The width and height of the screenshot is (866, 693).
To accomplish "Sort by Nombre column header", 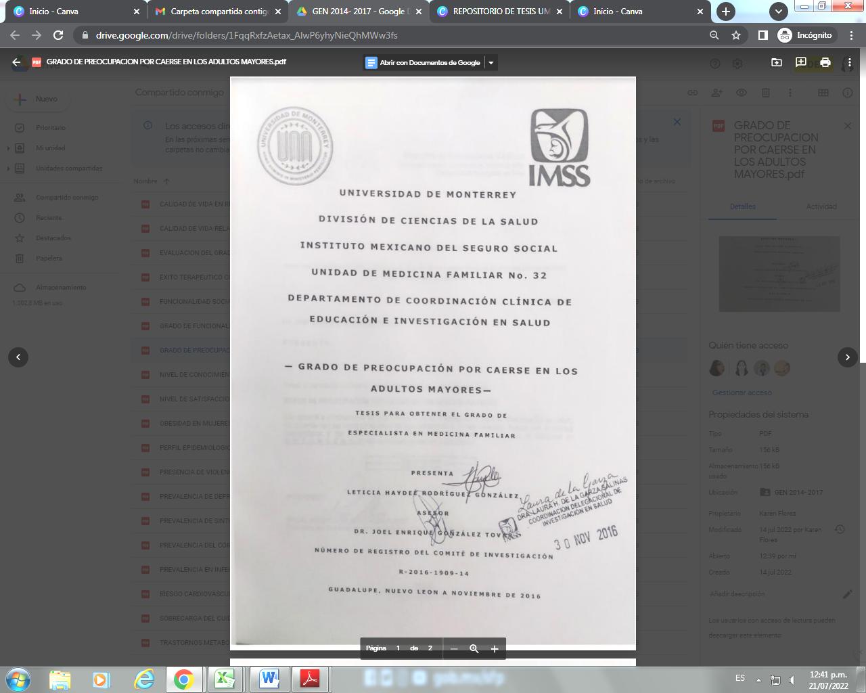I will [x=145, y=181].
